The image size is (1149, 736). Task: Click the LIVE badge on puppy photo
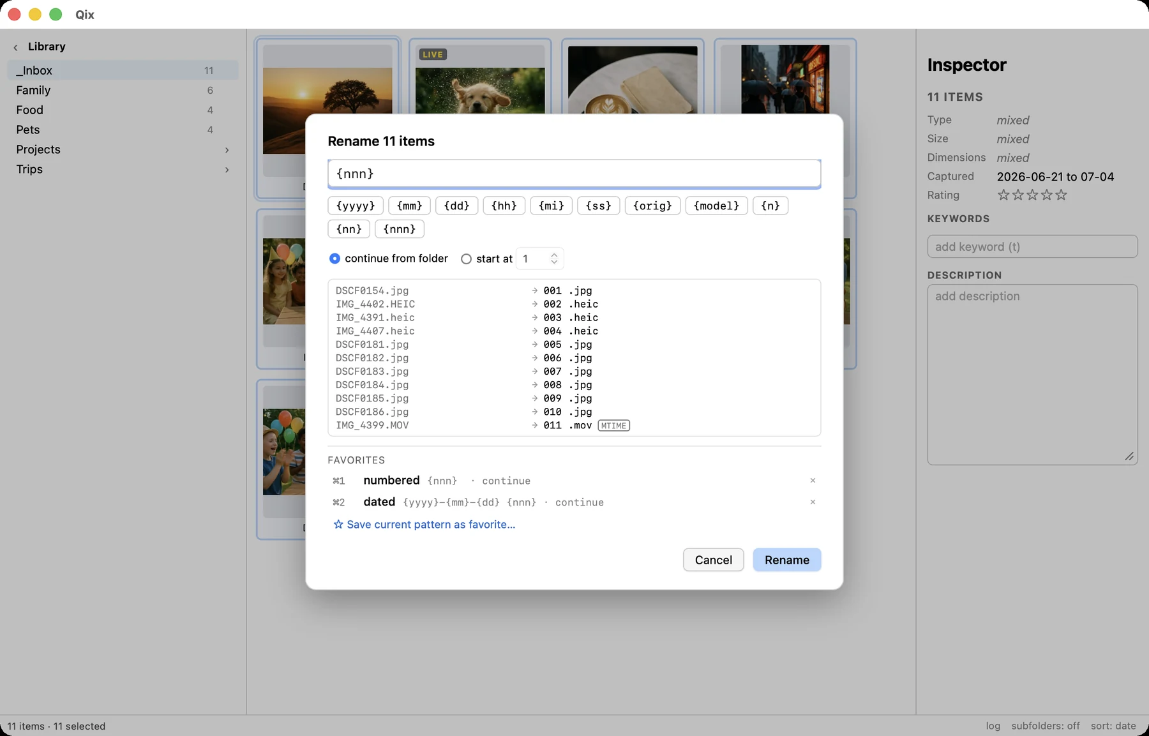tap(432, 54)
